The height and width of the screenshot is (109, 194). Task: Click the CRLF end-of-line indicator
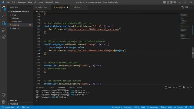coord(143,107)
